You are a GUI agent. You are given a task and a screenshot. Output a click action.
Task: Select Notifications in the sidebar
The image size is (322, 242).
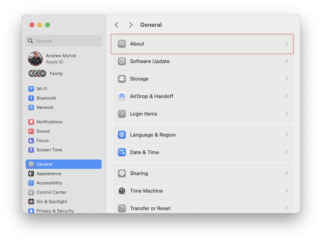pyautogui.click(x=64, y=122)
